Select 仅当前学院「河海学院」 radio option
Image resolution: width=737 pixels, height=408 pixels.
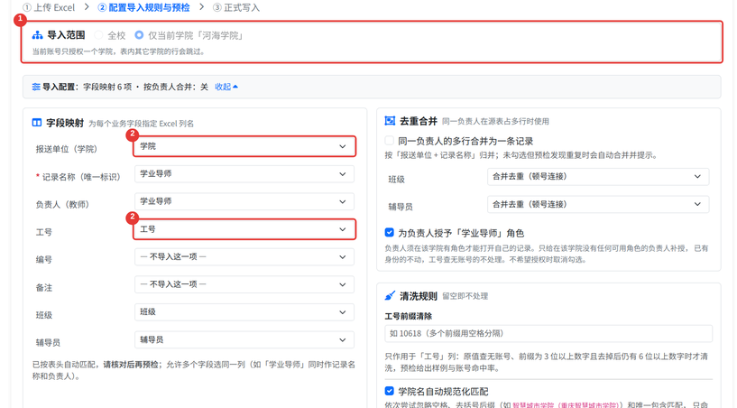pos(139,35)
